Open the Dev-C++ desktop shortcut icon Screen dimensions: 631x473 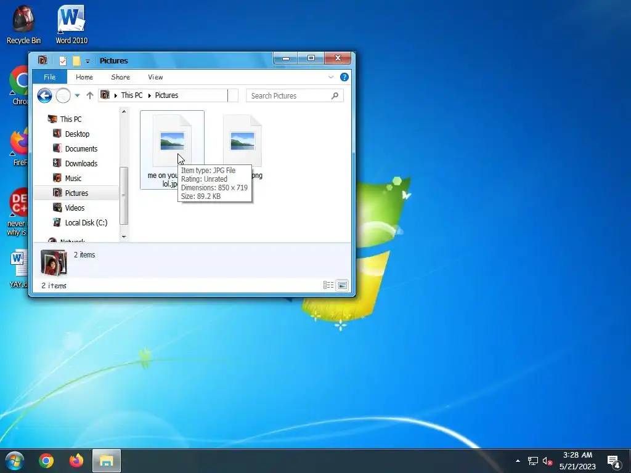18,211
